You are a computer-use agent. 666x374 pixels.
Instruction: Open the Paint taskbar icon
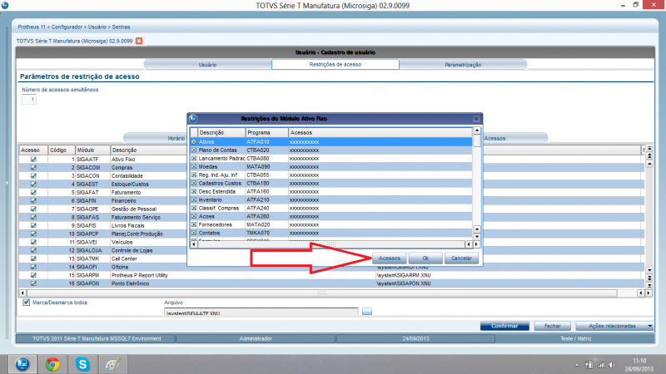pyautogui.click(x=112, y=364)
